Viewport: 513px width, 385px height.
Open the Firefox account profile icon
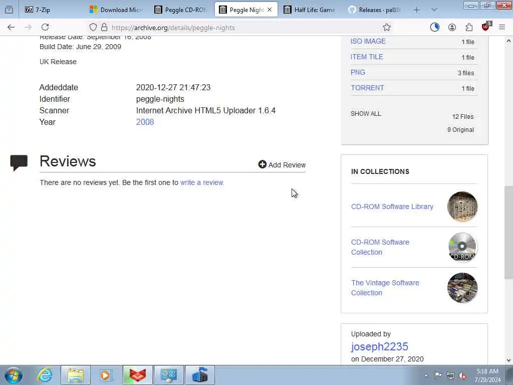coord(452,28)
